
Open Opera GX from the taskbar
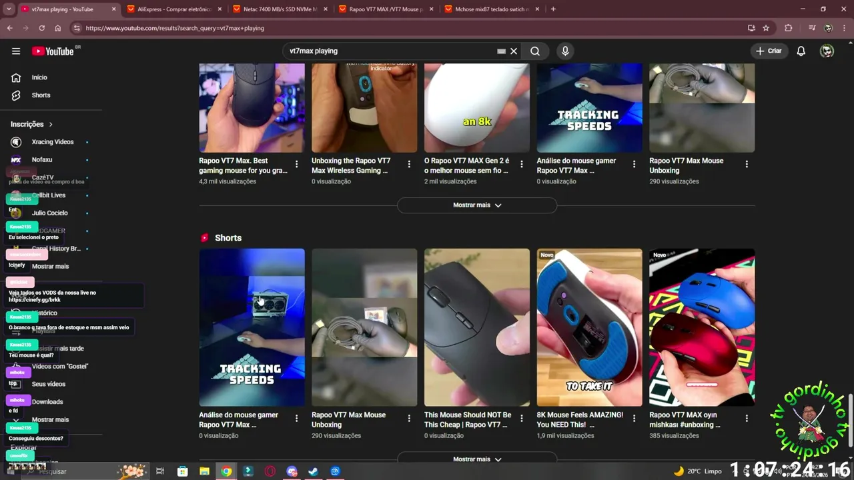pyautogui.click(x=270, y=471)
